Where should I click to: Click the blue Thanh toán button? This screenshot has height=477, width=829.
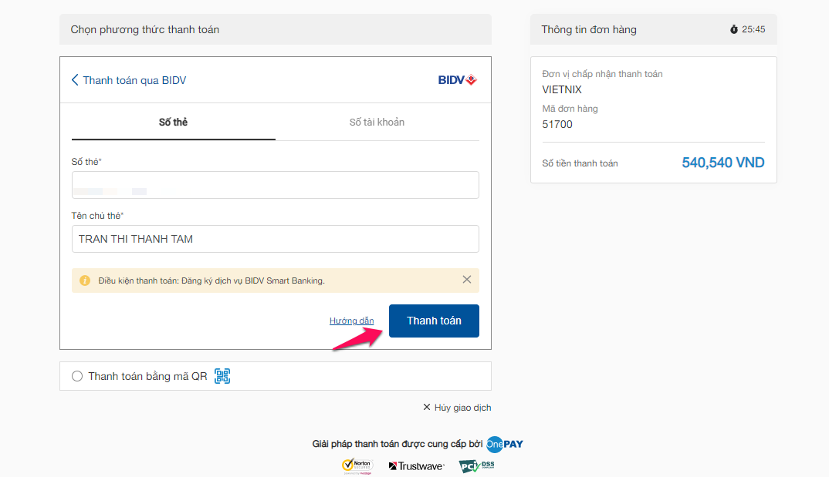(434, 321)
